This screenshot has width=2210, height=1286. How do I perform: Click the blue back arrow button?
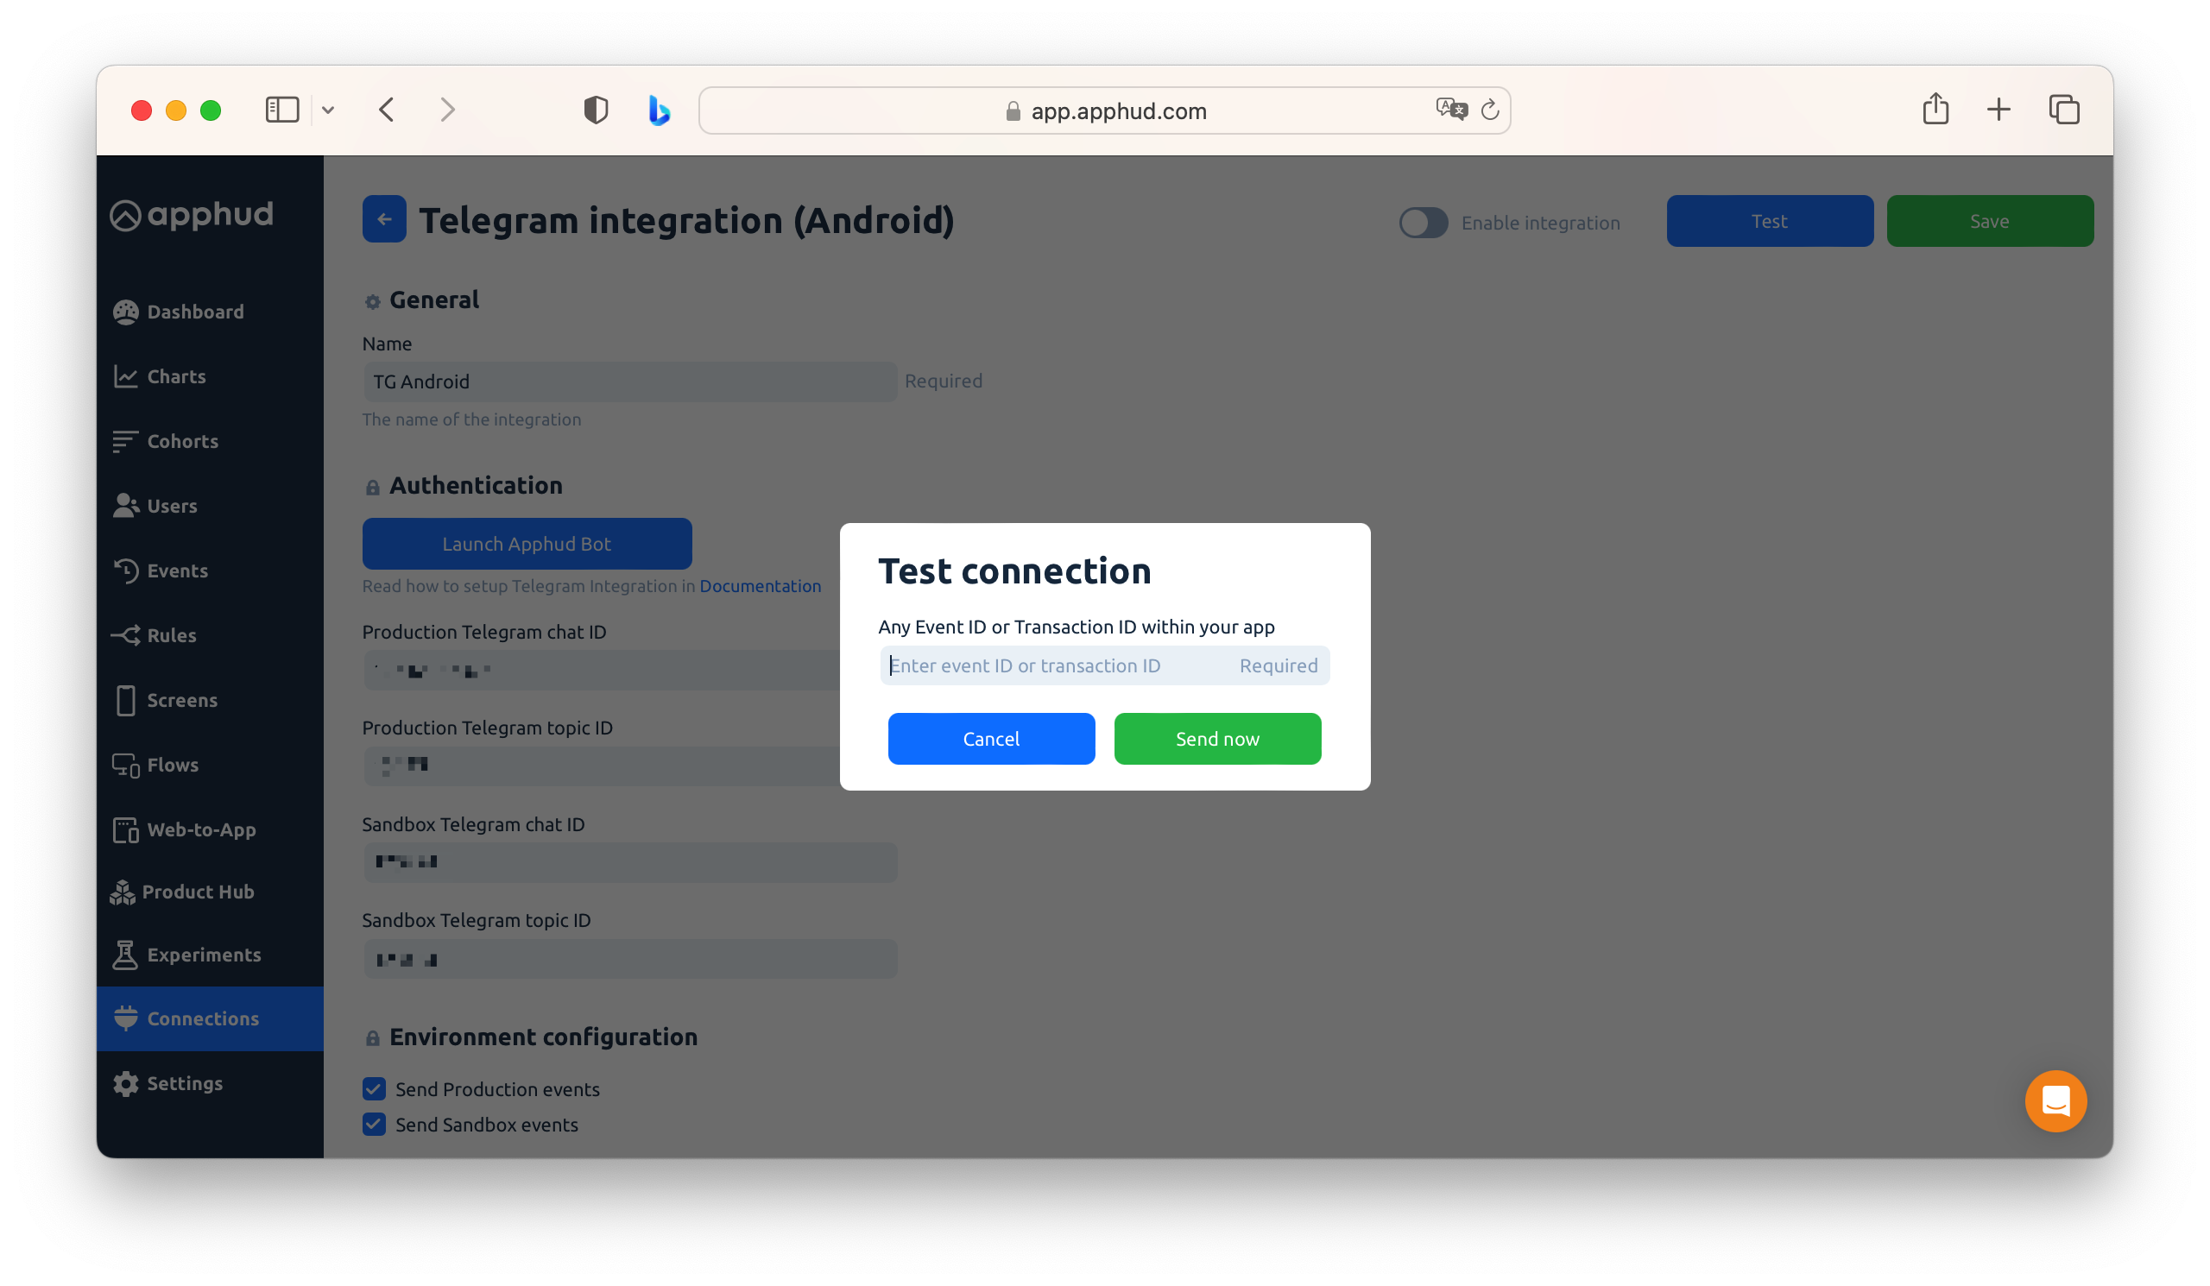[x=384, y=219]
